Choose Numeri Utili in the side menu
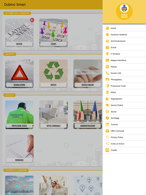146x195 pixels. point(124,73)
